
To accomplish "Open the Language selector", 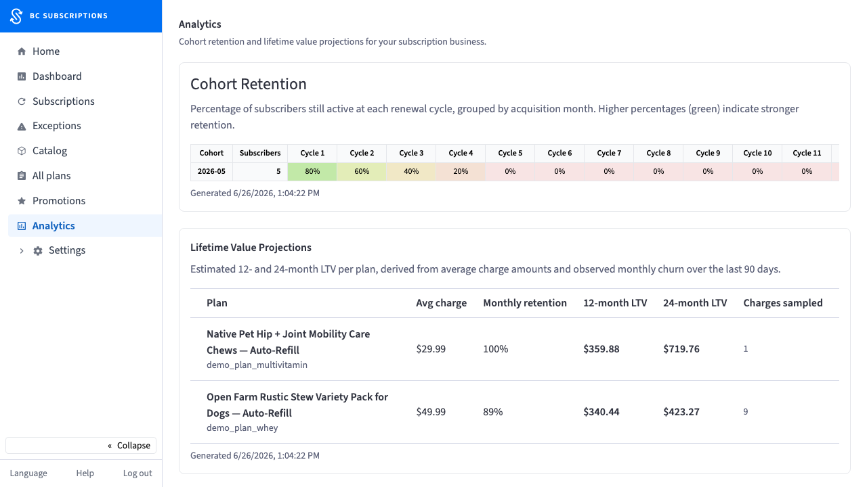I will pyautogui.click(x=28, y=473).
